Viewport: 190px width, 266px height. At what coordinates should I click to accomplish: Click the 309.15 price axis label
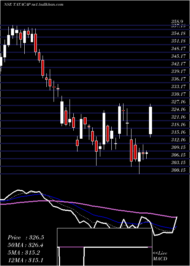(178, 147)
